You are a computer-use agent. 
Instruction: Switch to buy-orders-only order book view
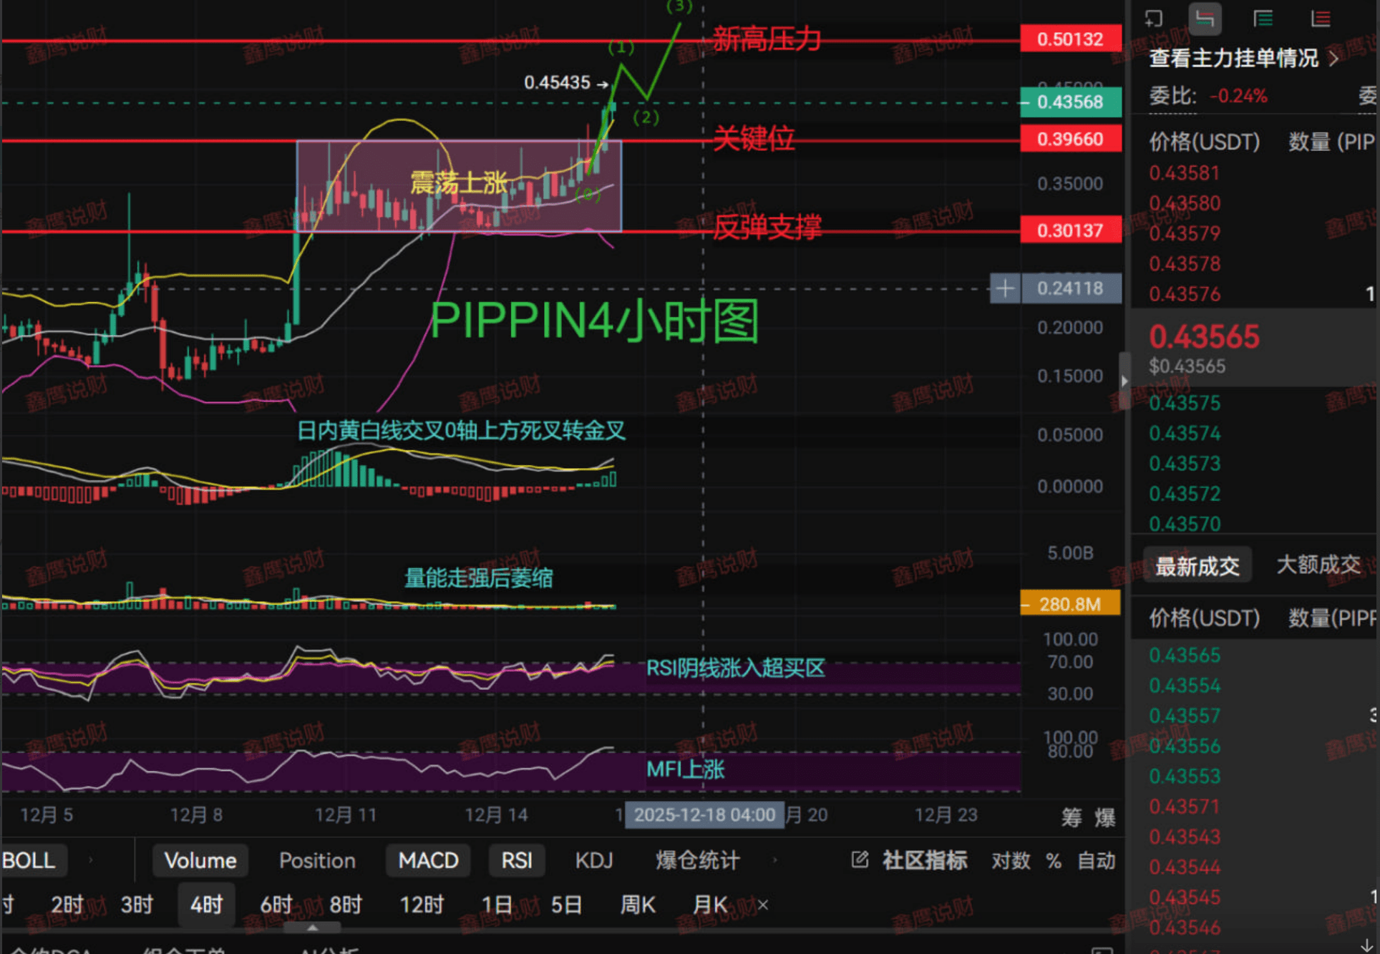[1263, 19]
